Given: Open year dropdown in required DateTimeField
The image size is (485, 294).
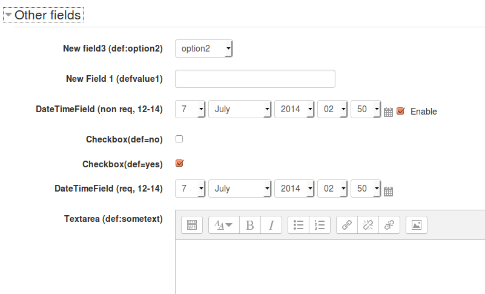Looking at the screenshot, I should (294, 189).
